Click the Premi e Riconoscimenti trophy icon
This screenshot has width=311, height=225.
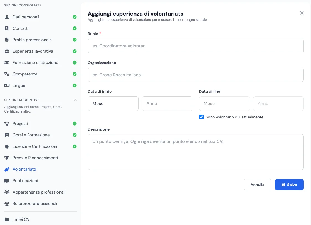tap(7, 158)
